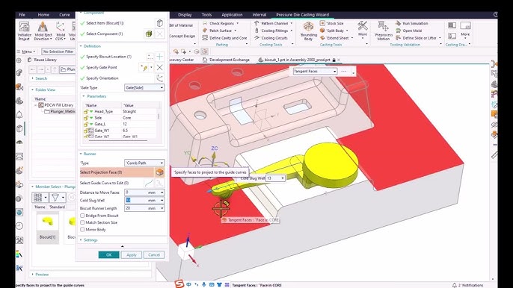Collapse the Definition section
Viewport: 513px width, 288px height.
(81, 46)
